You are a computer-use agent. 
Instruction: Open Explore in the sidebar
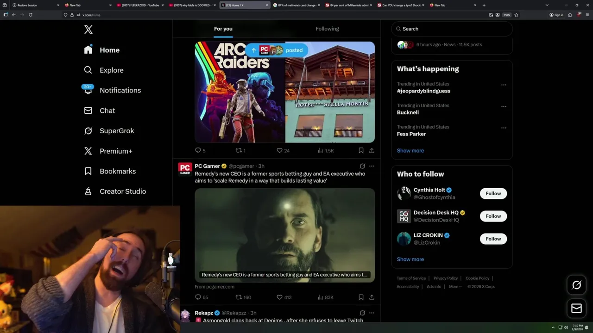click(x=104, y=70)
